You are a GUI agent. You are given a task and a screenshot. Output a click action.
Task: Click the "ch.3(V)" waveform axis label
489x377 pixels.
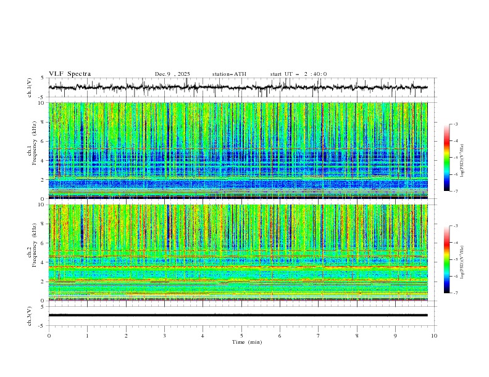[x=30, y=316]
